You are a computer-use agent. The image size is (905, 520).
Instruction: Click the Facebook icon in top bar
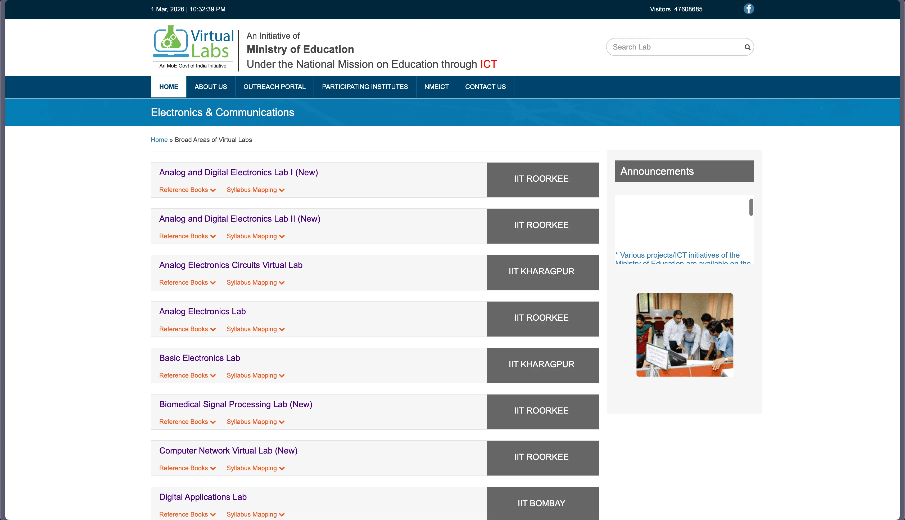click(x=748, y=9)
